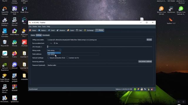The image size is (188, 105).
Task: Select the Nox desktop icon
Action: [24, 21]
